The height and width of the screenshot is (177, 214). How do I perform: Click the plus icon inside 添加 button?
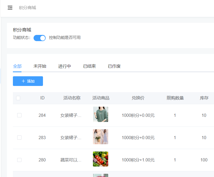pyautogui.click(x=23, y=81)
